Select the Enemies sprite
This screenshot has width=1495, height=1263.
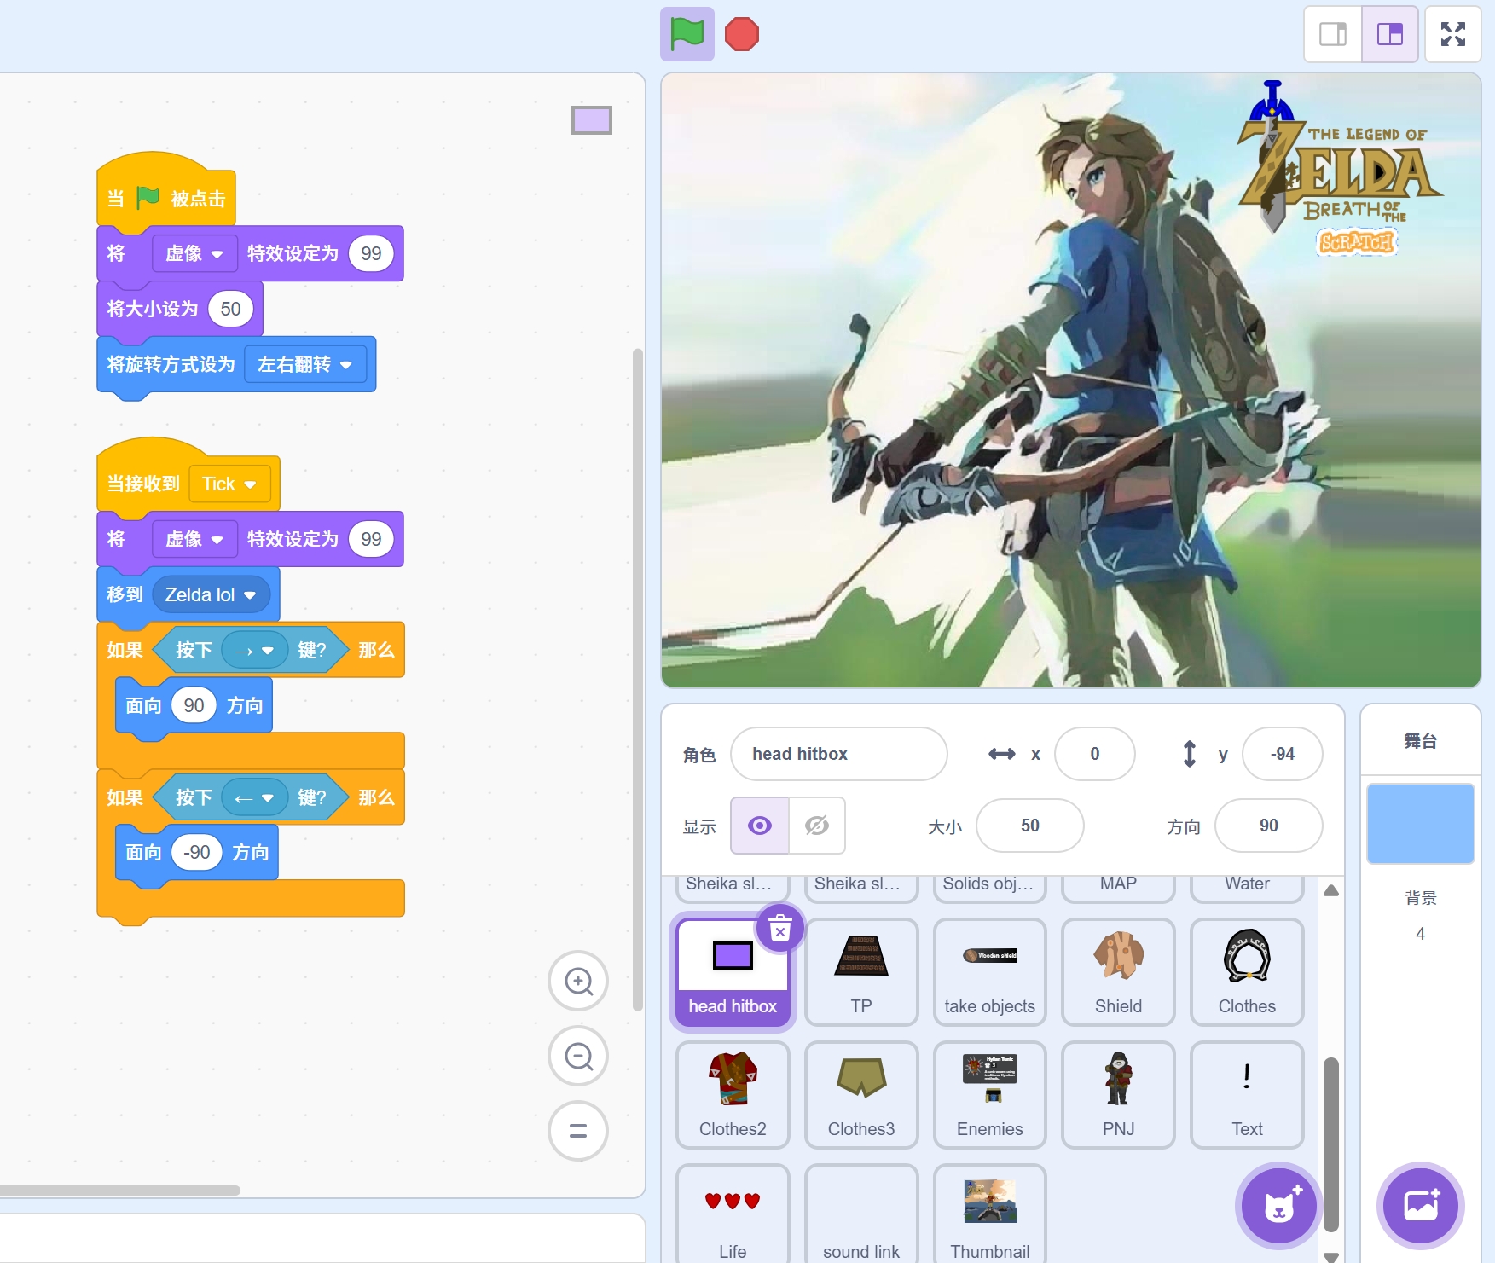coord(989,1094)
